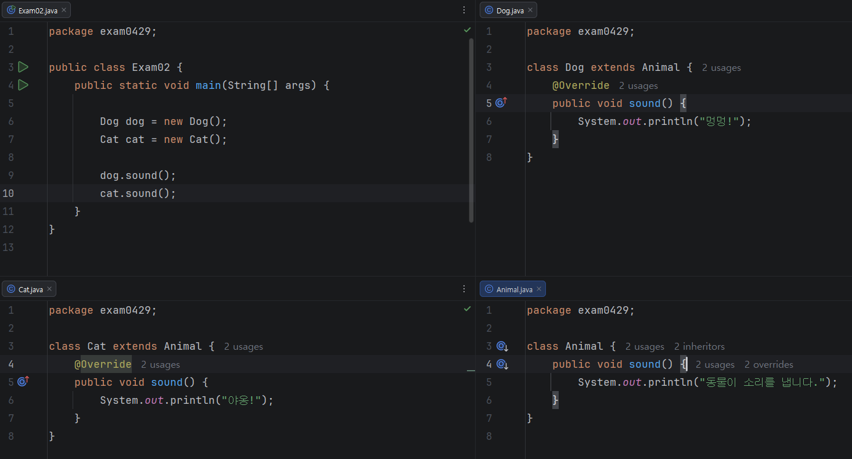The width and height of the screenshot is (852, 459).
Task: Click '@Override' annotation in Dog.java
Action: 581,85
